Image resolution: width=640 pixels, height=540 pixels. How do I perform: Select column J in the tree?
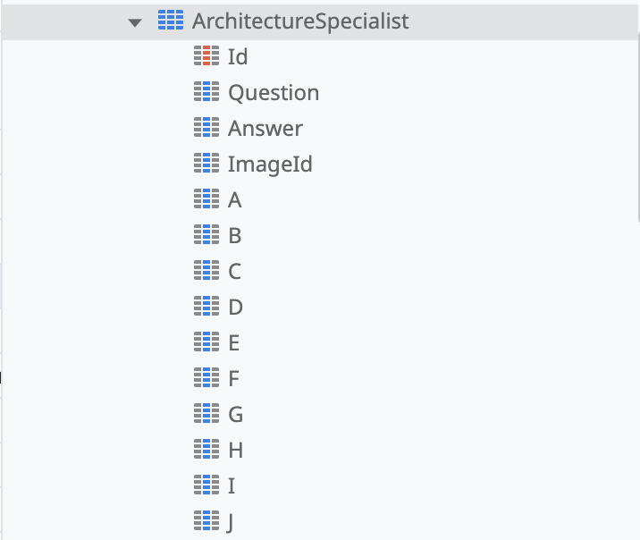[x=232, y=522]
